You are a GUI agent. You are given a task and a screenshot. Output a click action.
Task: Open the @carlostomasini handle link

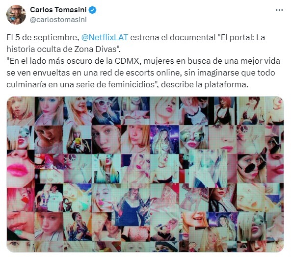click(x=58, y=20)
